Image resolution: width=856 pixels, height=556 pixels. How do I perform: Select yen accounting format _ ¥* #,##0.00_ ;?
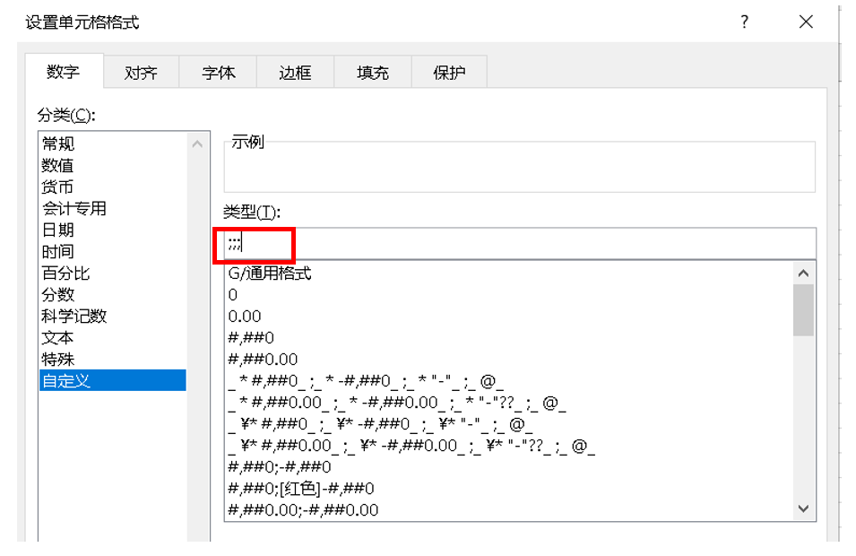(x=509, y=446)
